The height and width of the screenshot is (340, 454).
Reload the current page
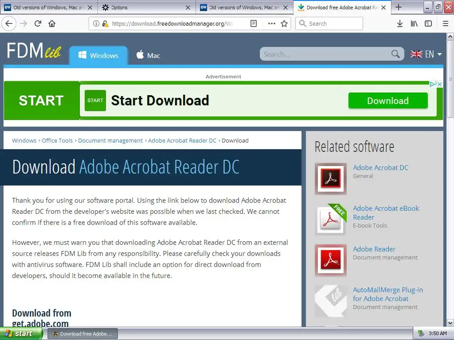[x=38, y=23]
